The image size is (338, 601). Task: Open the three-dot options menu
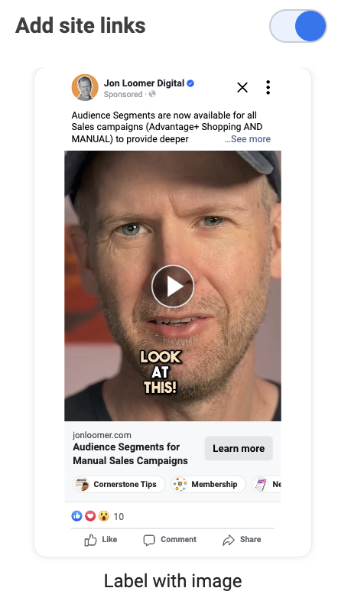[268, 87]
